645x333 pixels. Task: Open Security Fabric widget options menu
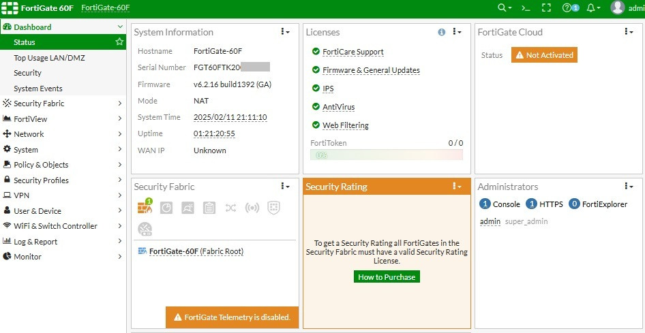pyautogui.click(x=285, y=187)
